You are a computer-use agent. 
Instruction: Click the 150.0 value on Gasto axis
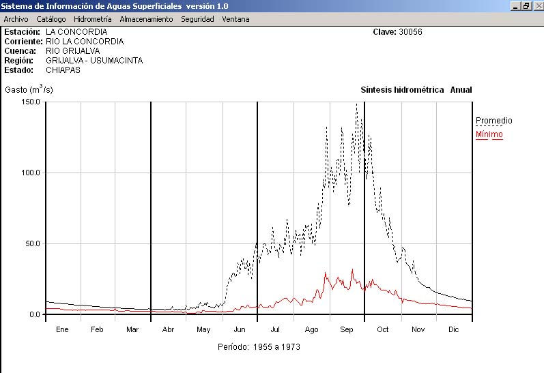[31, 102]
